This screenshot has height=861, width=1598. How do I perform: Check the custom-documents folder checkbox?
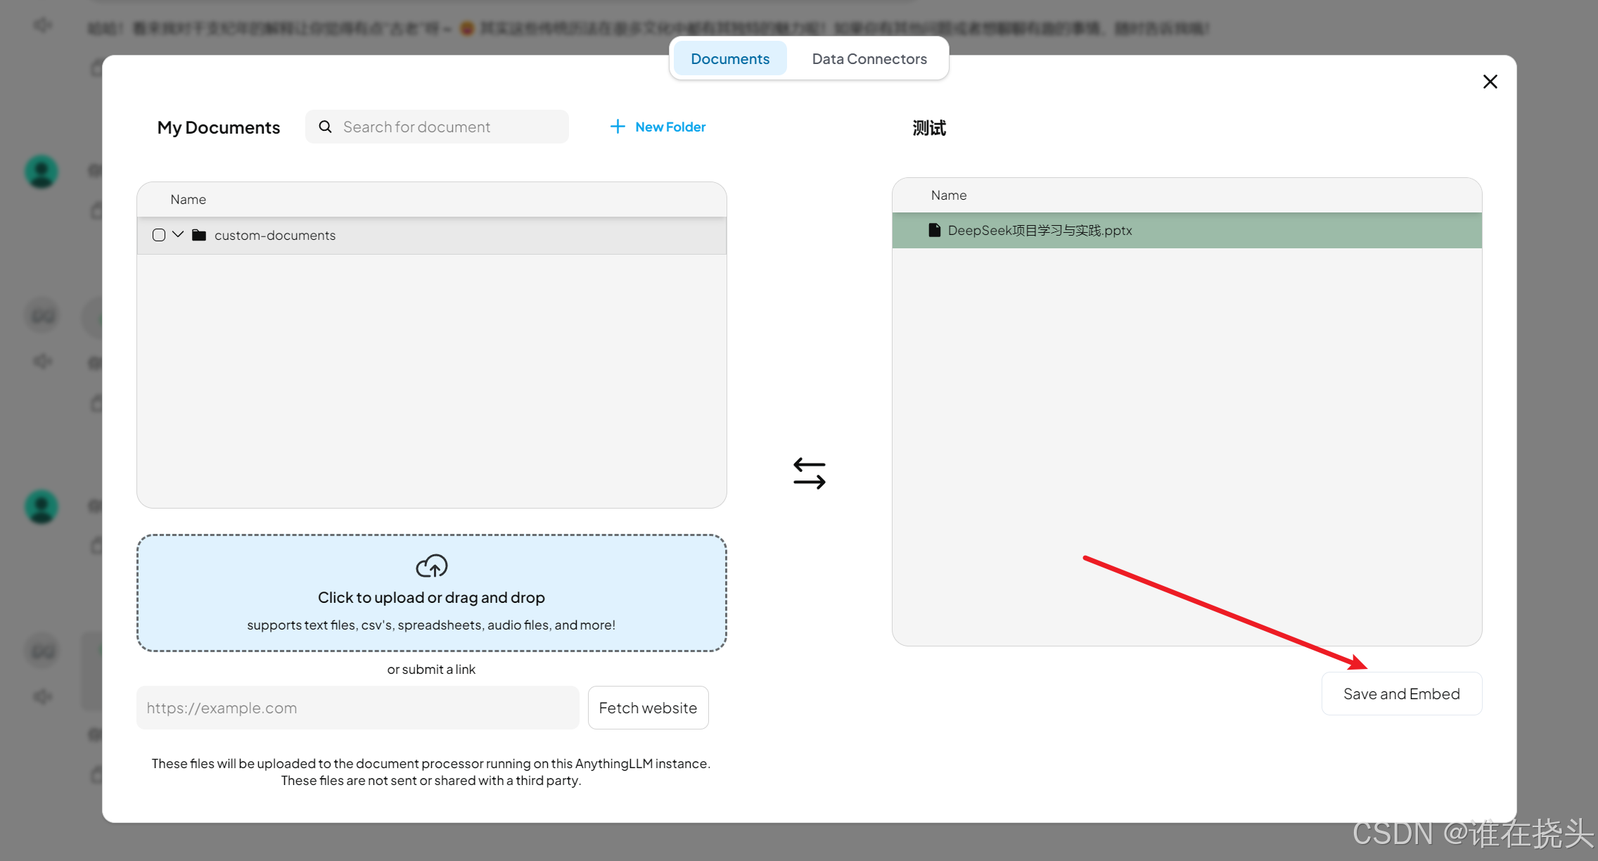(159, 235)
